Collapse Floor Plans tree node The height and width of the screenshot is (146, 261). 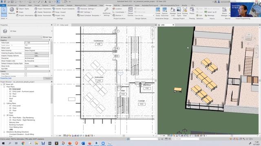click(x=4, y=87)
